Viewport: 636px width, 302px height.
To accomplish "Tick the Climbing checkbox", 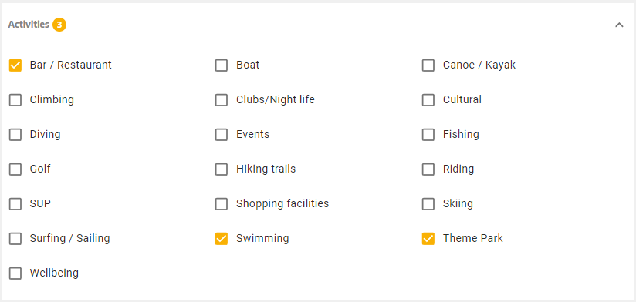I will (15, 100).
